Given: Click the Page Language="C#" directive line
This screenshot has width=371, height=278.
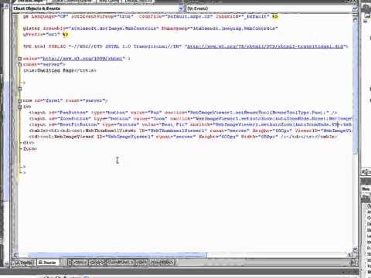Looking at the screenshot, I should click(151, 16).
